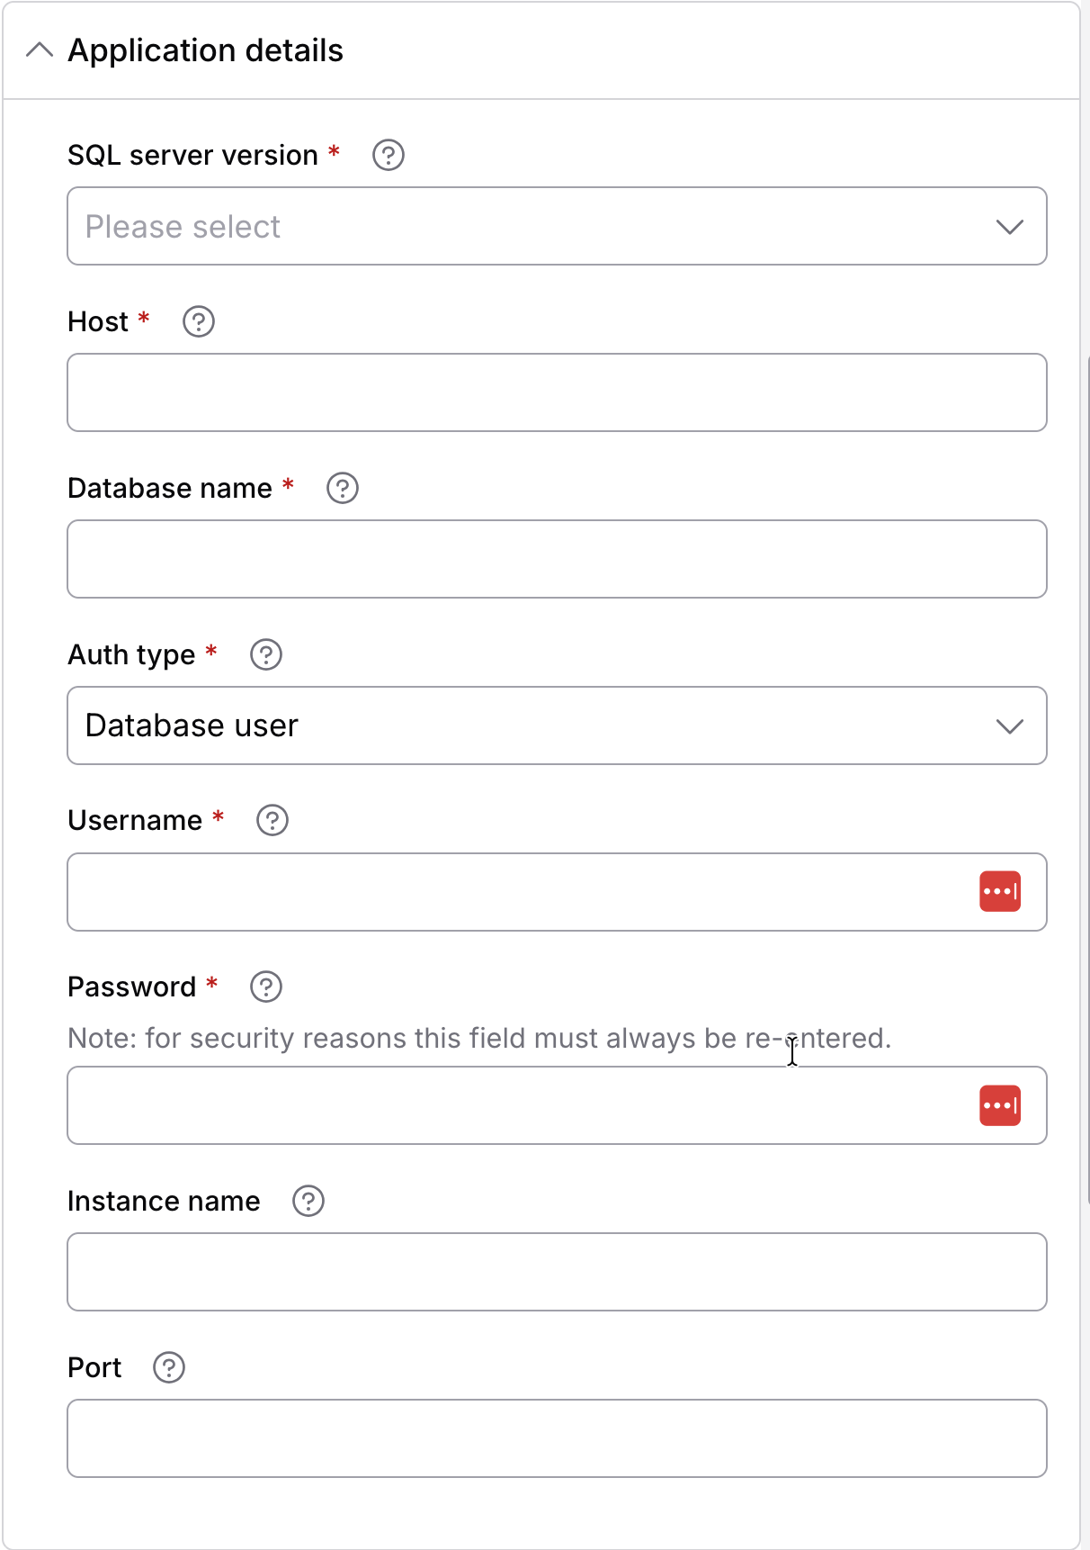Open Auth type dropdown showing Database user
The image size is (1090, 1550).
click(x=557, y=725)
